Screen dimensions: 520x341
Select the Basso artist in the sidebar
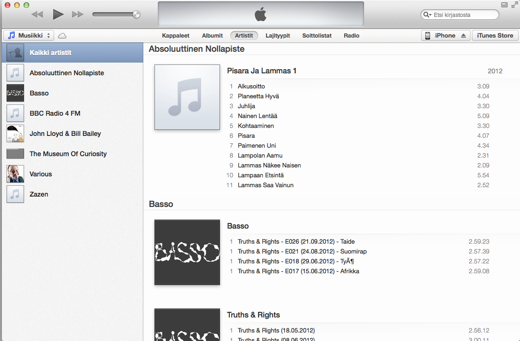click(73, 93)
